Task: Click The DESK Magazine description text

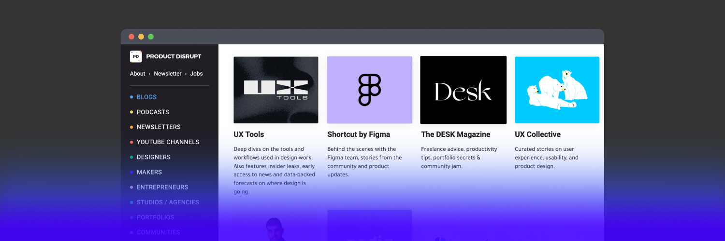Action: pos(459,158)
